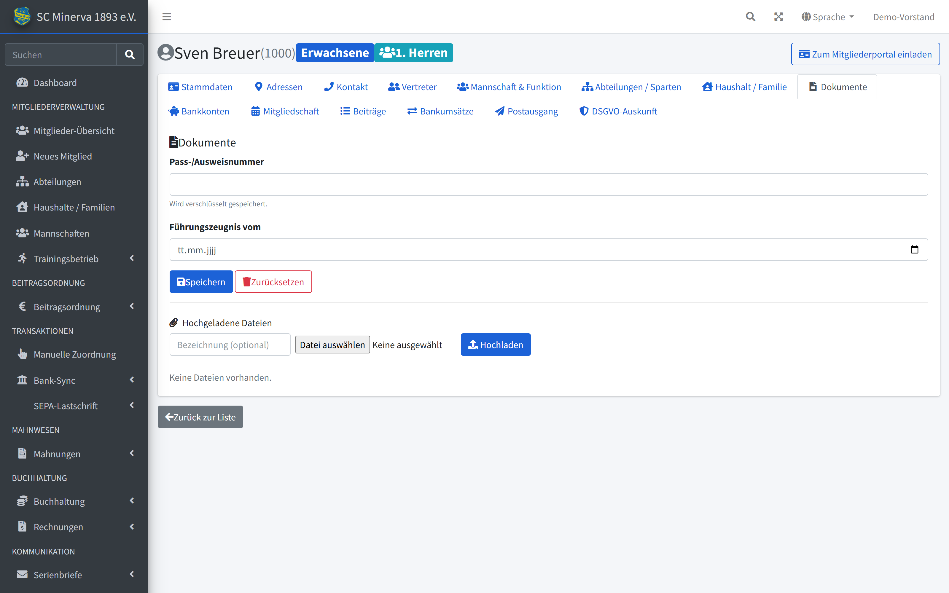Viewport: 949px width, 593px height.
Task: Open the Sprache language dropdown
Action: pyautogui.click(x=828, y=17)
